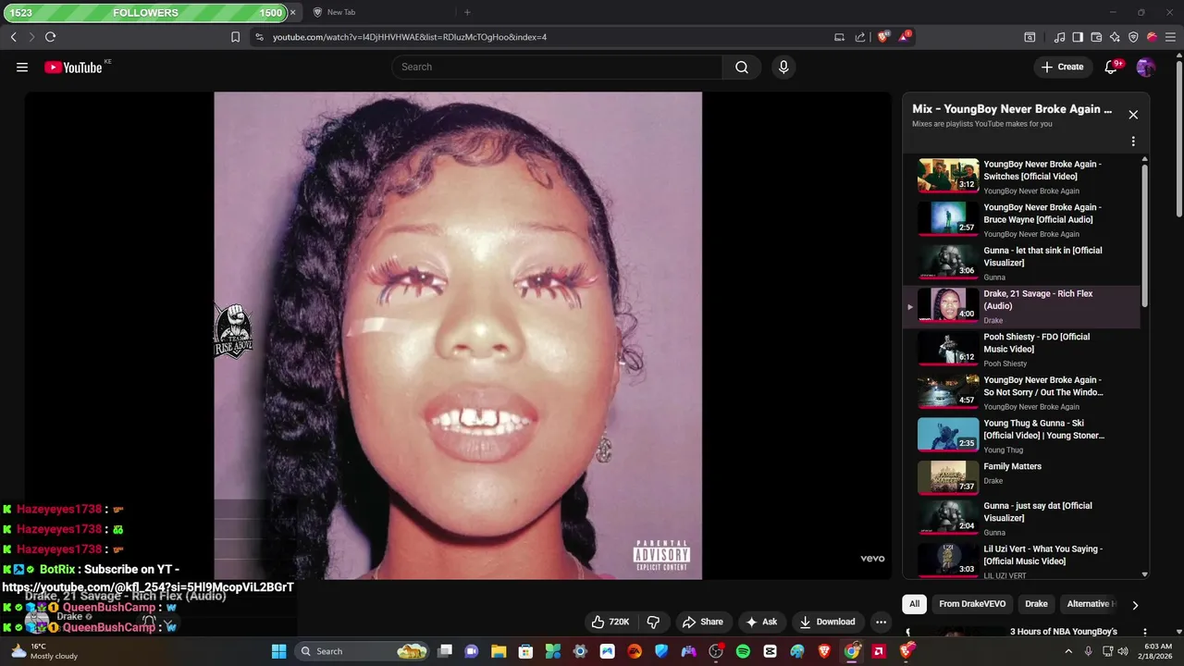Toggle the browser sidebar panel icon
The height and width of the screenshot is (666, 1184).
click(x=1078, y=37)
